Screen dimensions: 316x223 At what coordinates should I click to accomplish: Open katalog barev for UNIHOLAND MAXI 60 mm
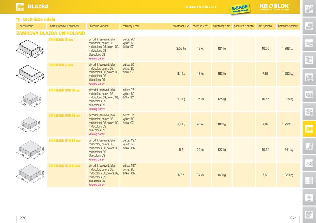(96, 159)
